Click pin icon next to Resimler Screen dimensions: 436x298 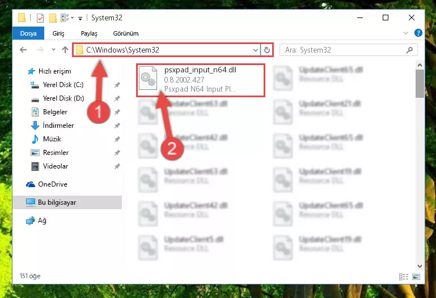click(x=117, y=153)
